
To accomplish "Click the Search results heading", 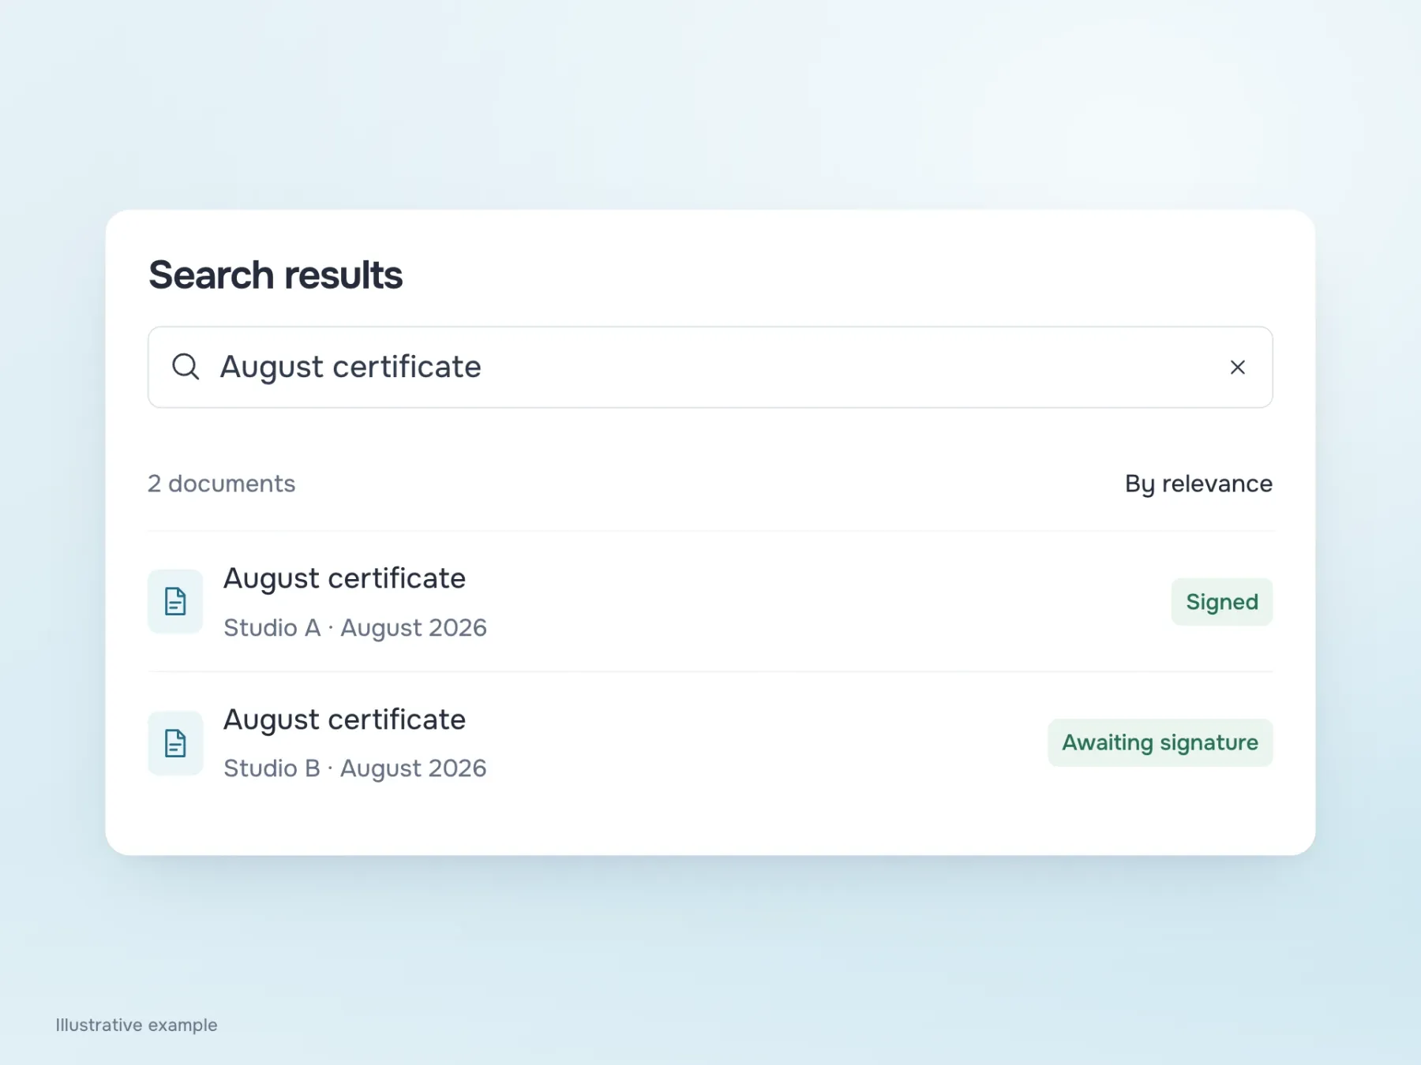I will (x=276, y=275).
